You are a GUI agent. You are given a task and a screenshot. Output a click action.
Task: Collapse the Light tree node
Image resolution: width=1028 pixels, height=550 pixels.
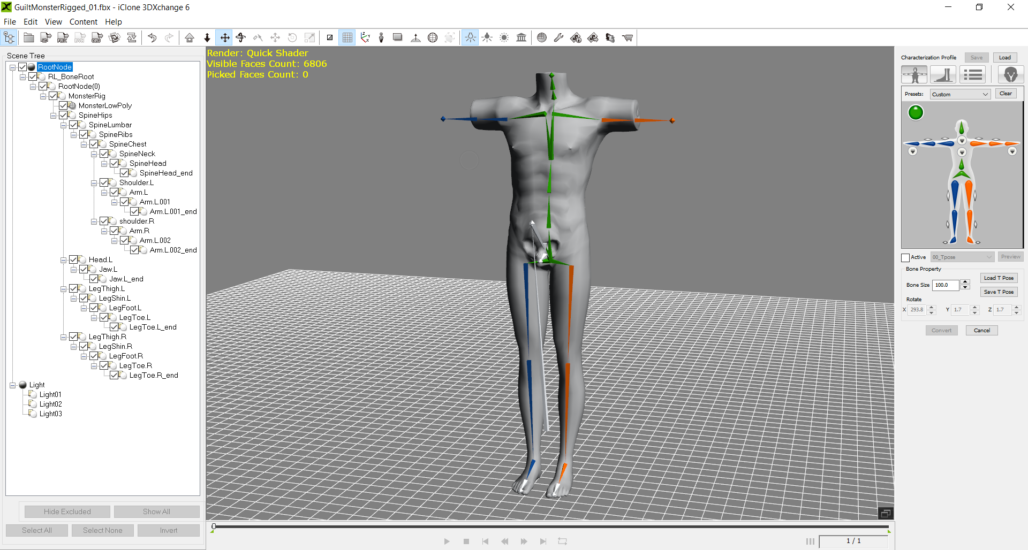click(x=12, y=385)
